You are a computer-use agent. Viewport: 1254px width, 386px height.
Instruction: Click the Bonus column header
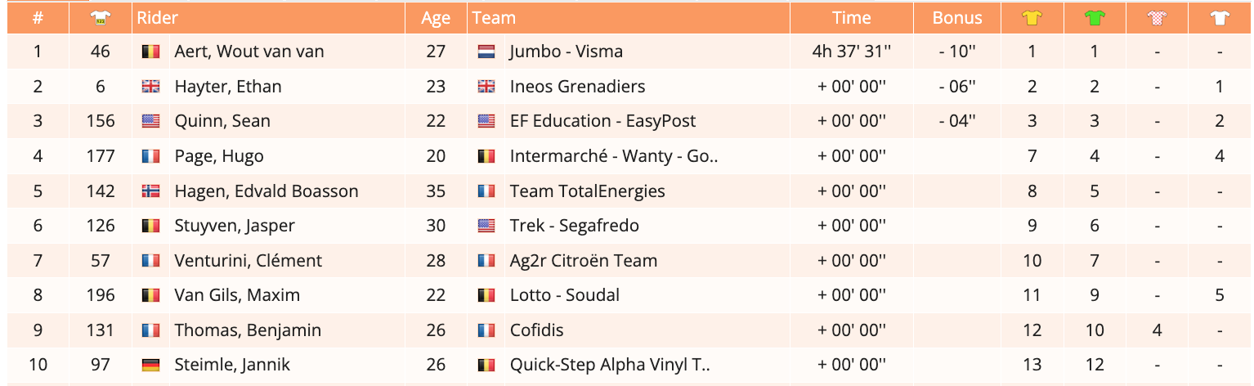pyautogui.click(x=957, y=17)
